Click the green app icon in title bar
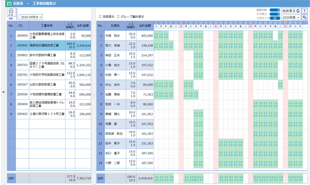Image resolution: width=310 pixels, height=185 pixels. [4, 3]
